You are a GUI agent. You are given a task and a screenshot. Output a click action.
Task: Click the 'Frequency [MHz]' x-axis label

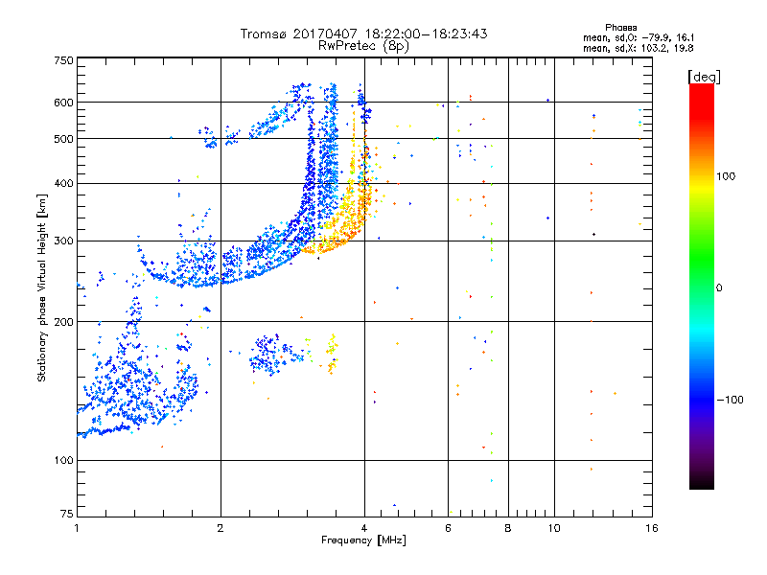363,540
